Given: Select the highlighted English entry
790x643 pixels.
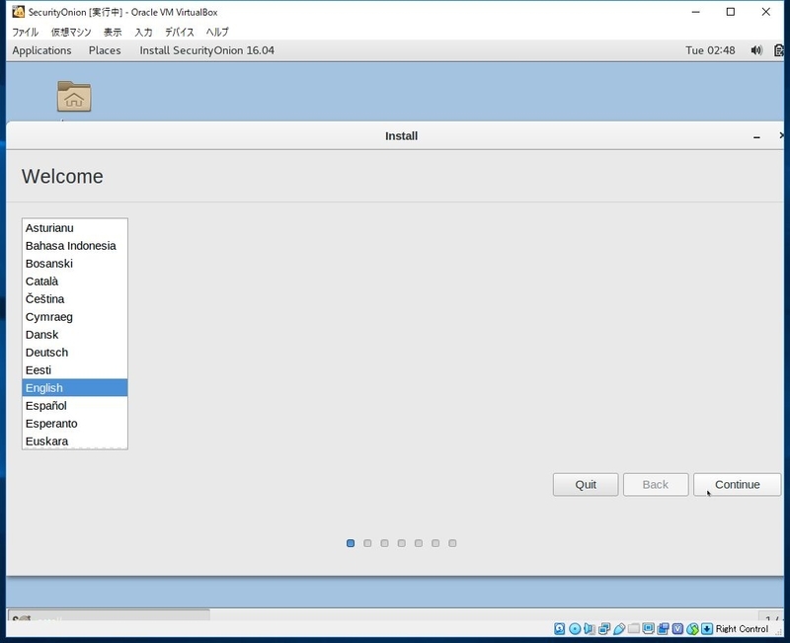Looking at the screenshot, I should click(75, 387).
